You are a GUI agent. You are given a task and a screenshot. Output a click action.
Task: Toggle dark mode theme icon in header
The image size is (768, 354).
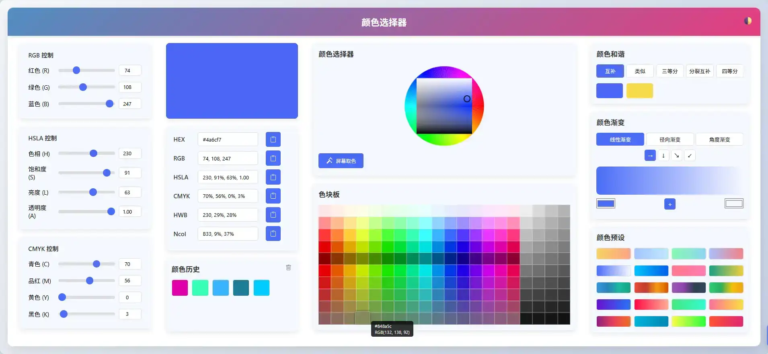[747, 21]
